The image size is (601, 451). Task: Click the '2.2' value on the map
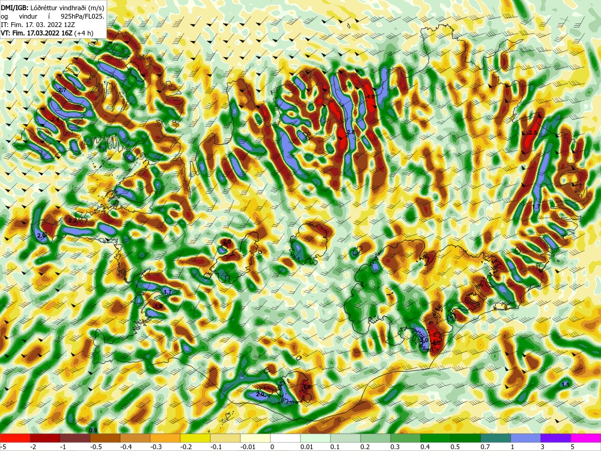click(73, 221)
